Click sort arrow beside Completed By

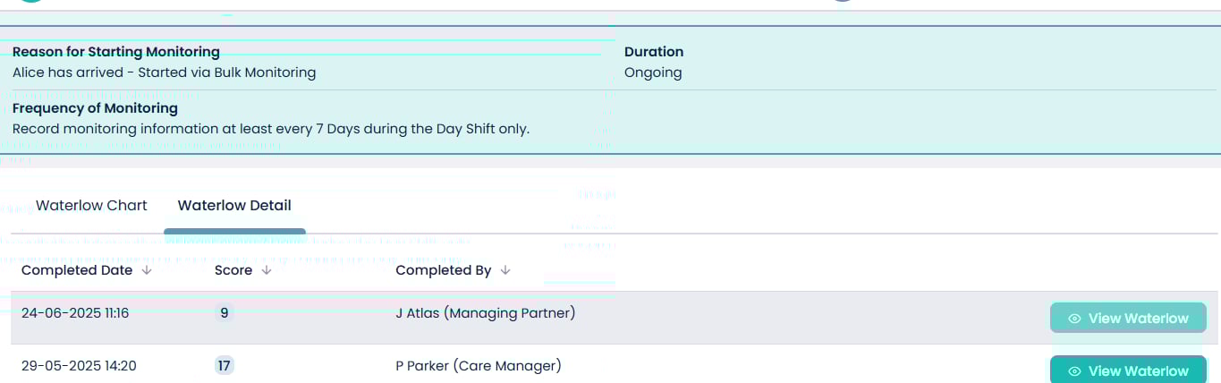point(505,270)
